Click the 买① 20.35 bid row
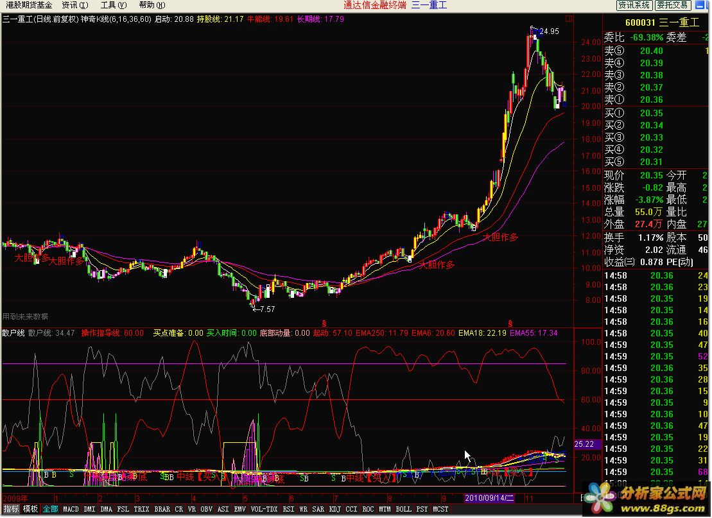Image resolution: width=712 pixels, height=518 pixels. tap(634, 113)
